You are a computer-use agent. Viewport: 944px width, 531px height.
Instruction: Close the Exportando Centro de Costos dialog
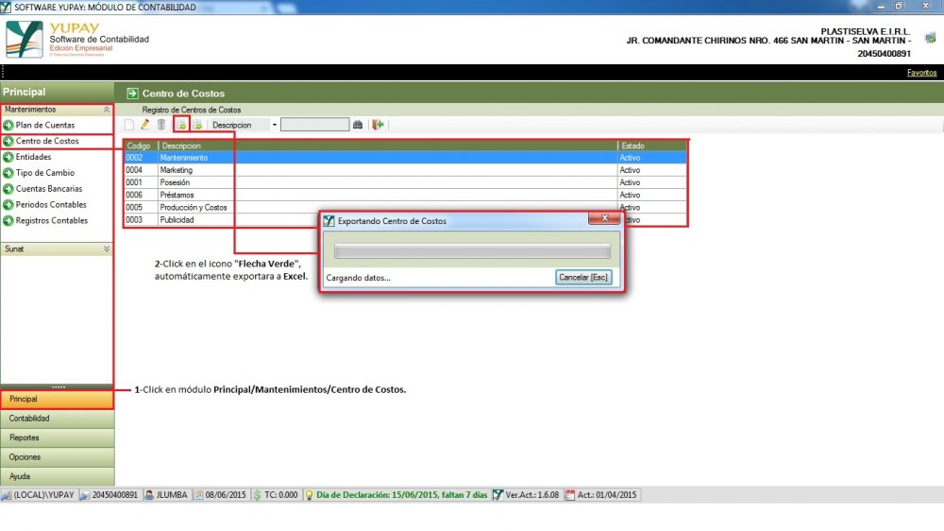(604, 218)
